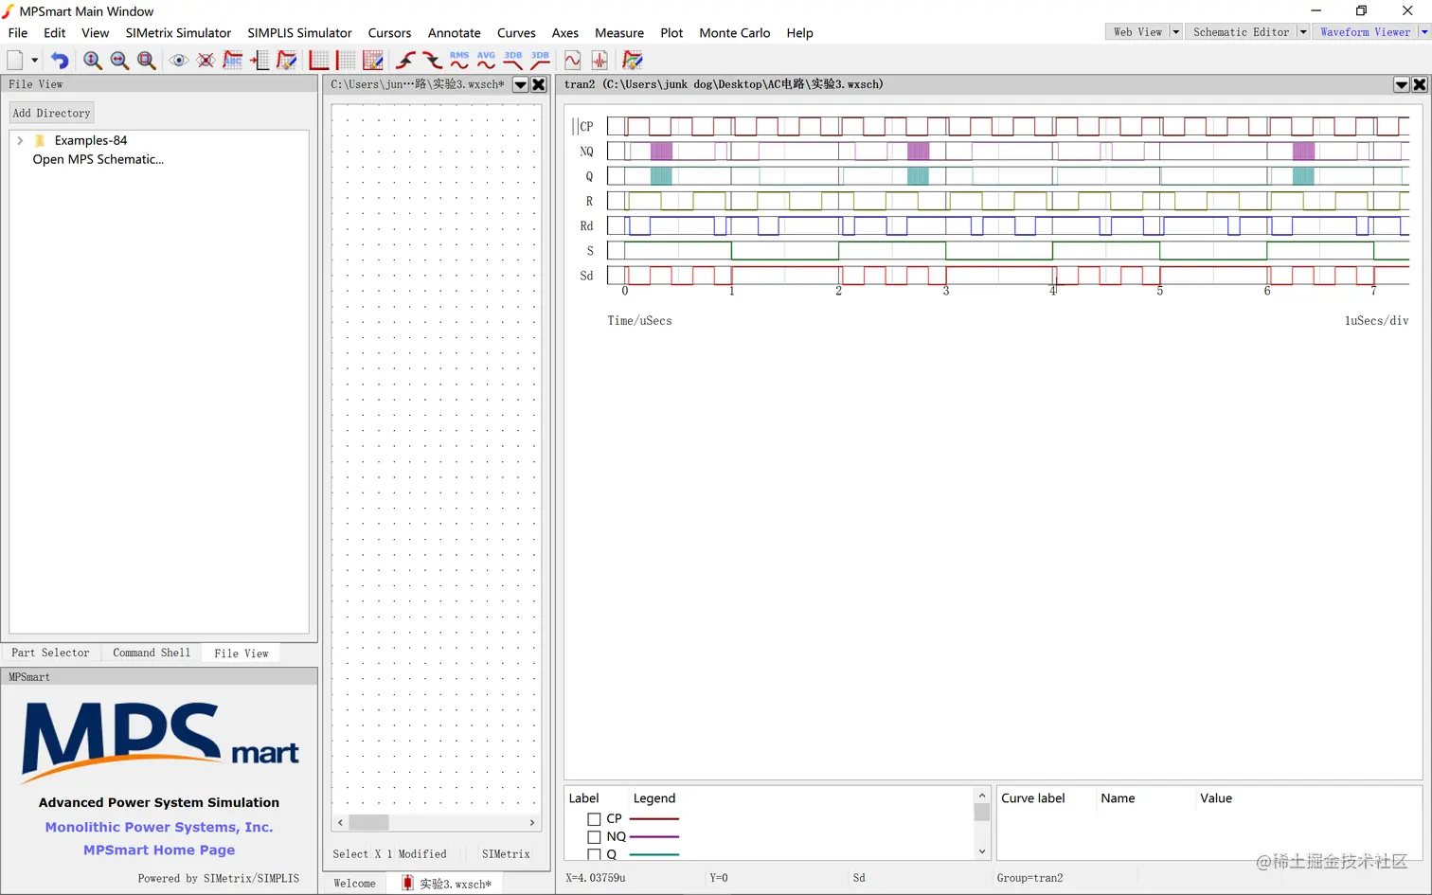Click the Rd curve label on the graph
This screenshot has width=1432, height=895.
[586, 226]
